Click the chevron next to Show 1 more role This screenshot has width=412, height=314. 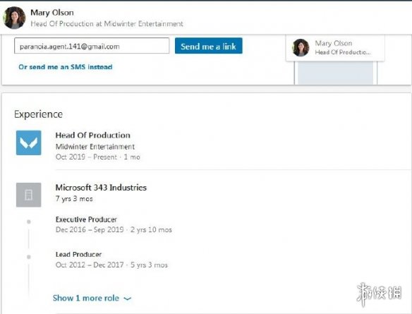point(128,298)
